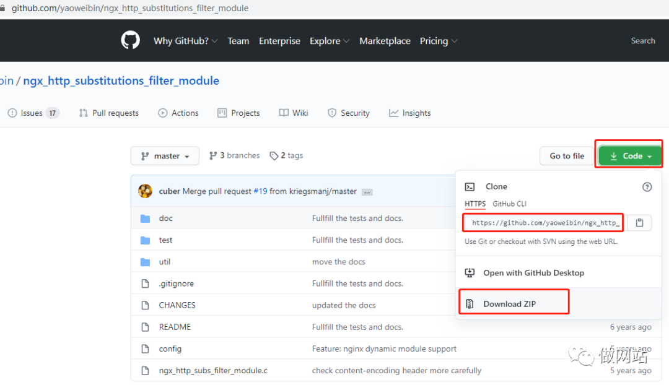Expand the truncated commit message ellipsis
The image size is (669, 385).
point(367,192)
